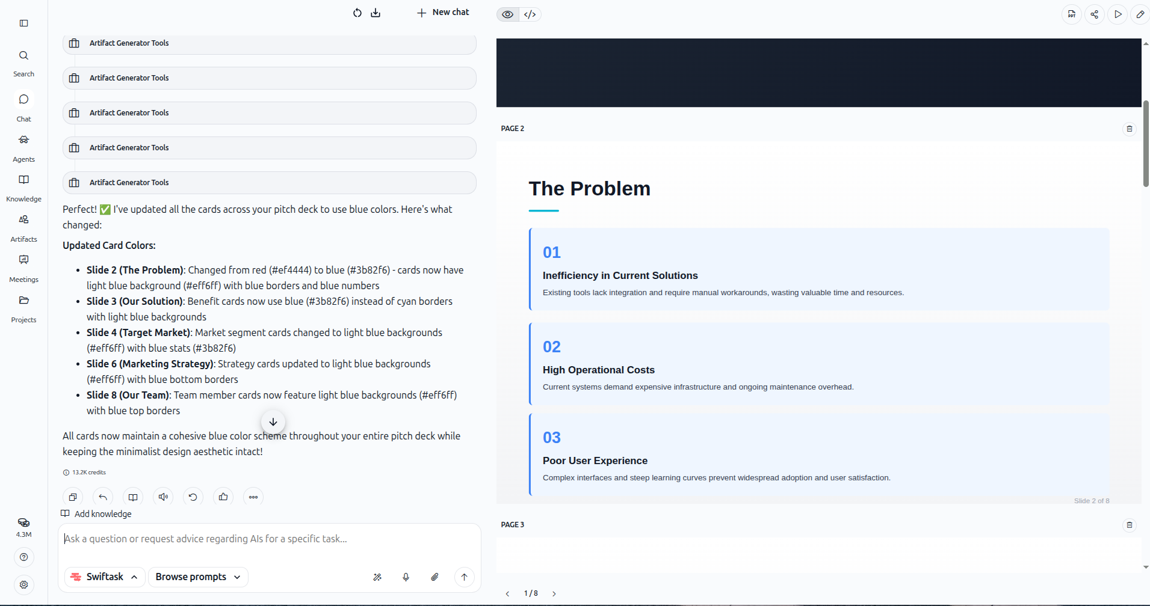Read the response aloud
Image resolution: width=1150 pixels, height=606 pixels.
tap(163, 497)
